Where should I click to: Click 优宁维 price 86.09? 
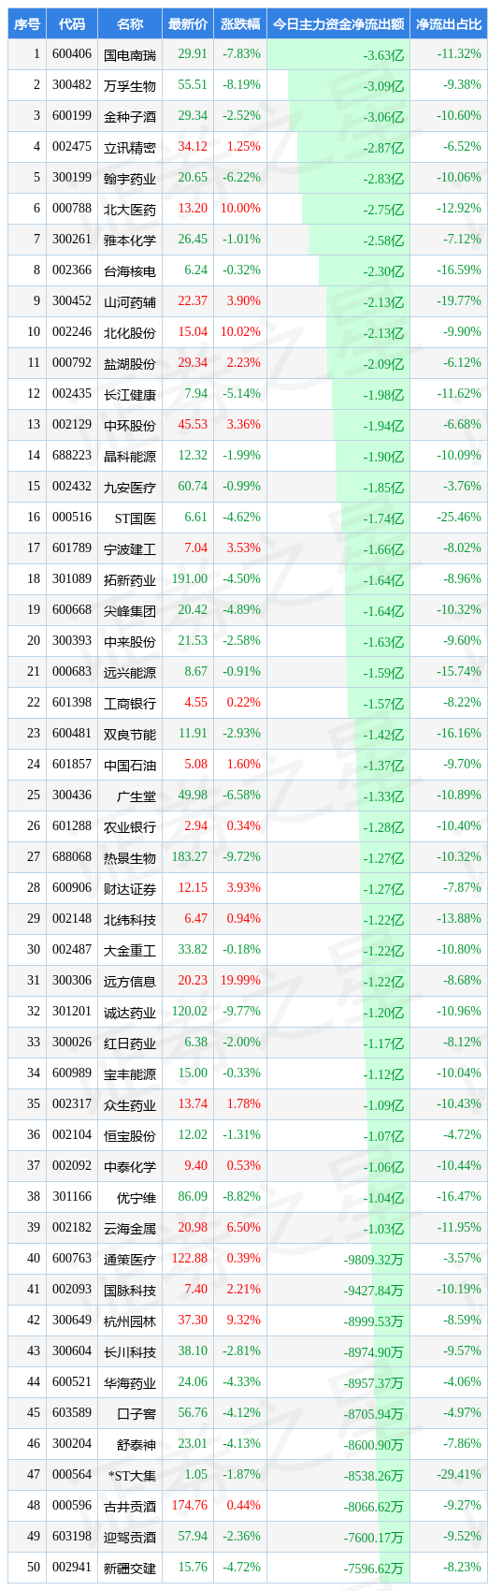tap(193, 1197)
